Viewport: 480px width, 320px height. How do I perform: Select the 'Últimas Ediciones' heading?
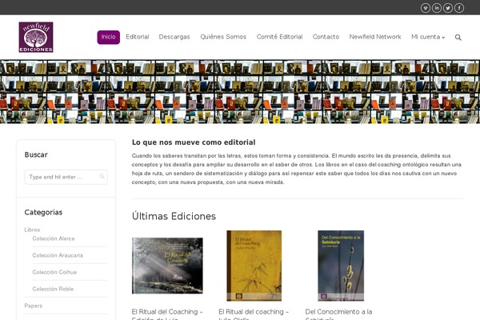(x=174, y=216)
